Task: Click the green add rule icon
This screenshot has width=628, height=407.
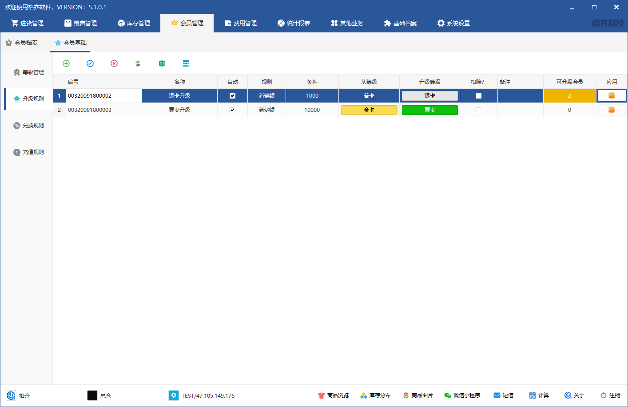Action: click(x=66, y=63)
